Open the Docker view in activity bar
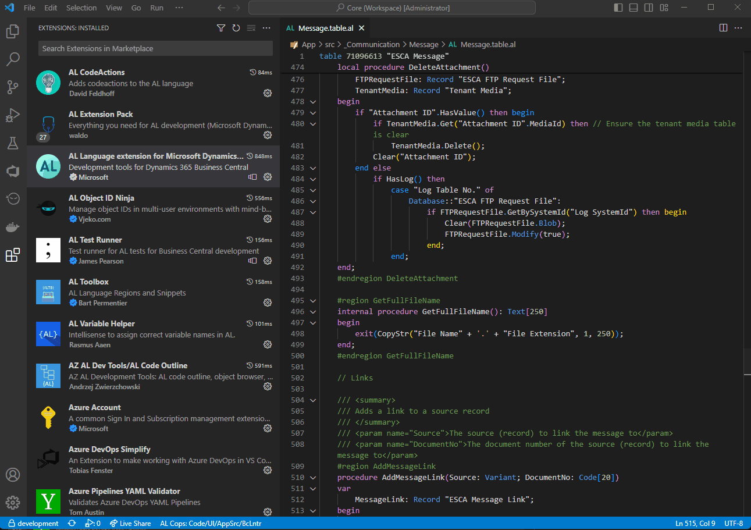This screenshot has height=530, width=751. click(x=13, y=227)
